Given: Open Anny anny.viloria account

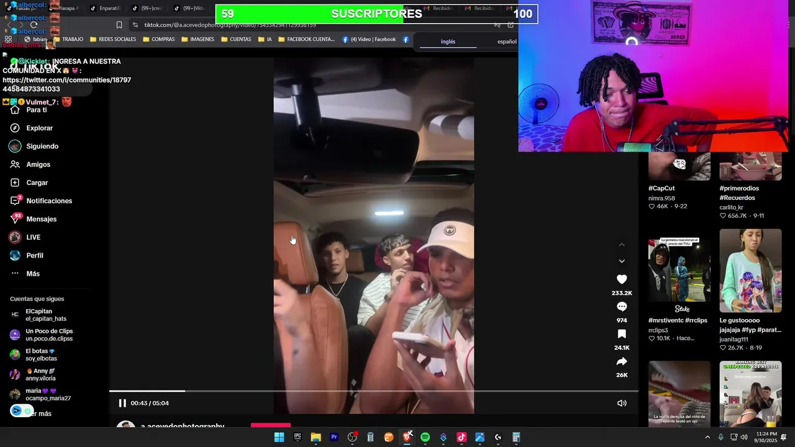Looking at the screenshot, I should click(34, 374).
